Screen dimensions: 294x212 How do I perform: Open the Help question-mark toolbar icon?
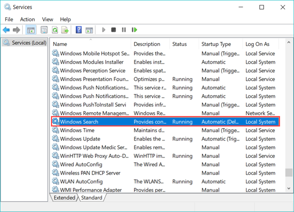(x=79, y=30)
